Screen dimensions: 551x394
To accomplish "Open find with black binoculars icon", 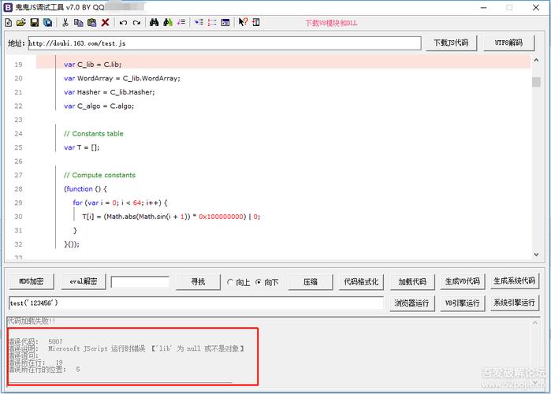I will click(154, 23).
